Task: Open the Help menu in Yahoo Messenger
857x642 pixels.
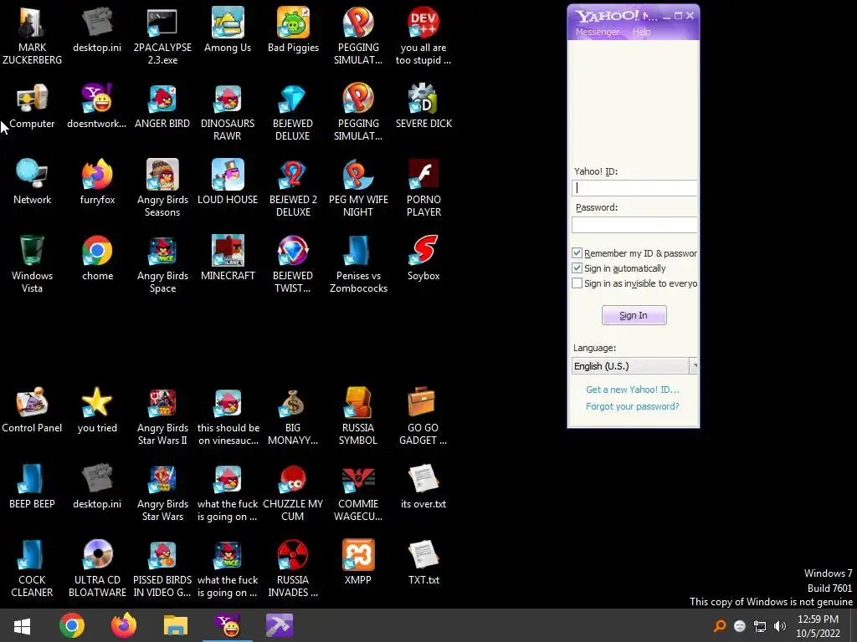Action: point(642,32)
